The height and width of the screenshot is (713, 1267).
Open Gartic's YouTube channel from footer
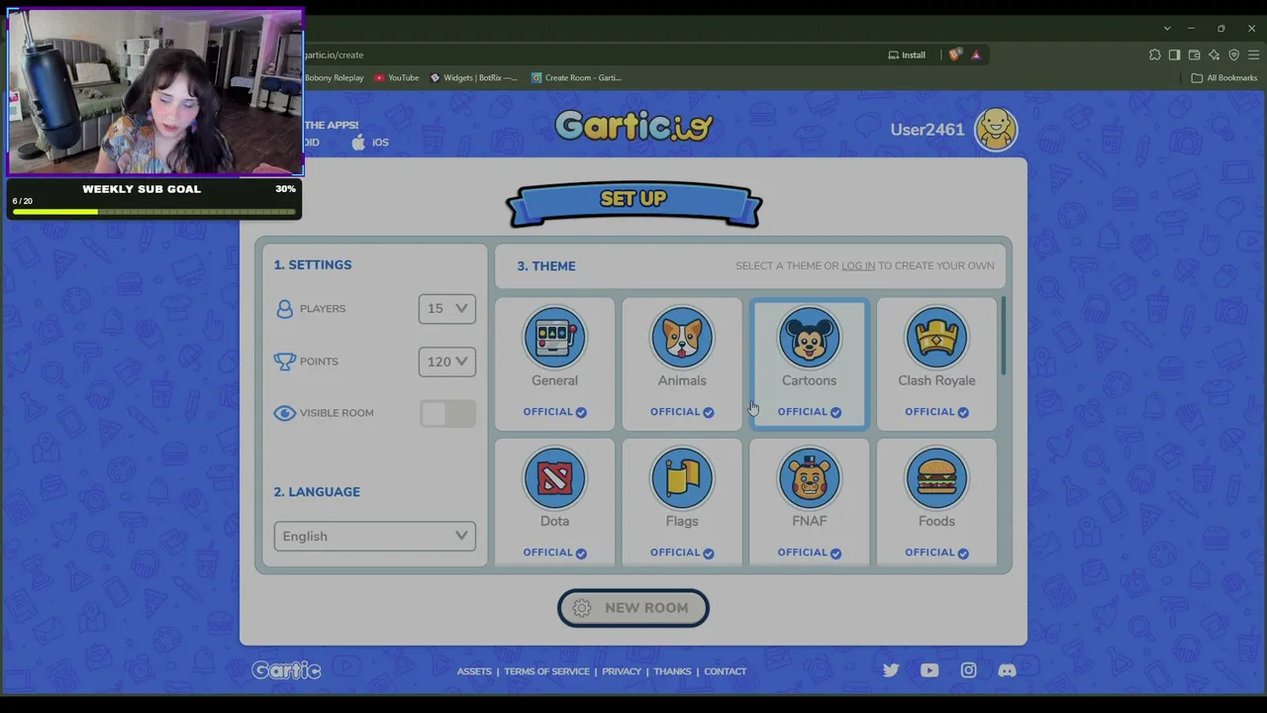tap(929, 670)
